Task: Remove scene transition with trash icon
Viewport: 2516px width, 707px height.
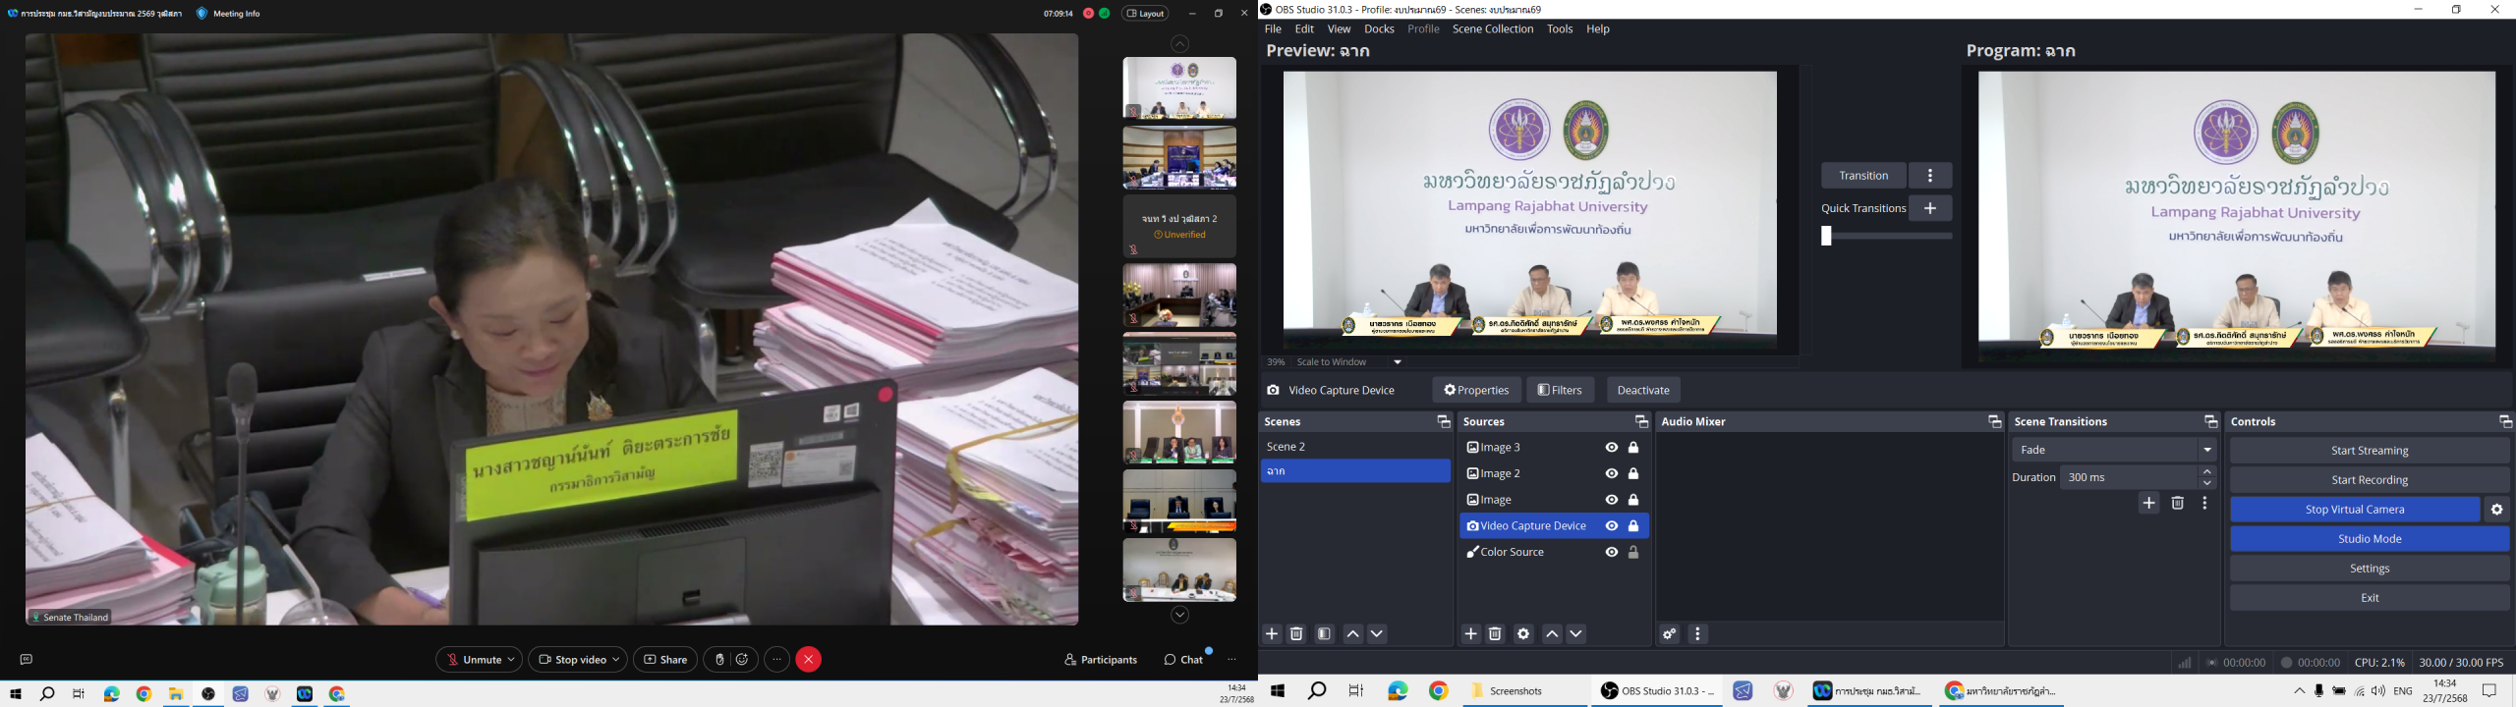Action: coord(2178,504)
